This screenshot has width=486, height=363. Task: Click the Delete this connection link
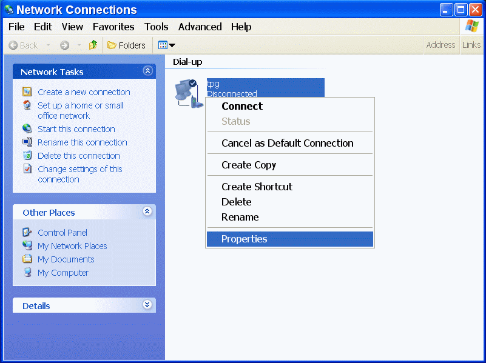point(79,155)
